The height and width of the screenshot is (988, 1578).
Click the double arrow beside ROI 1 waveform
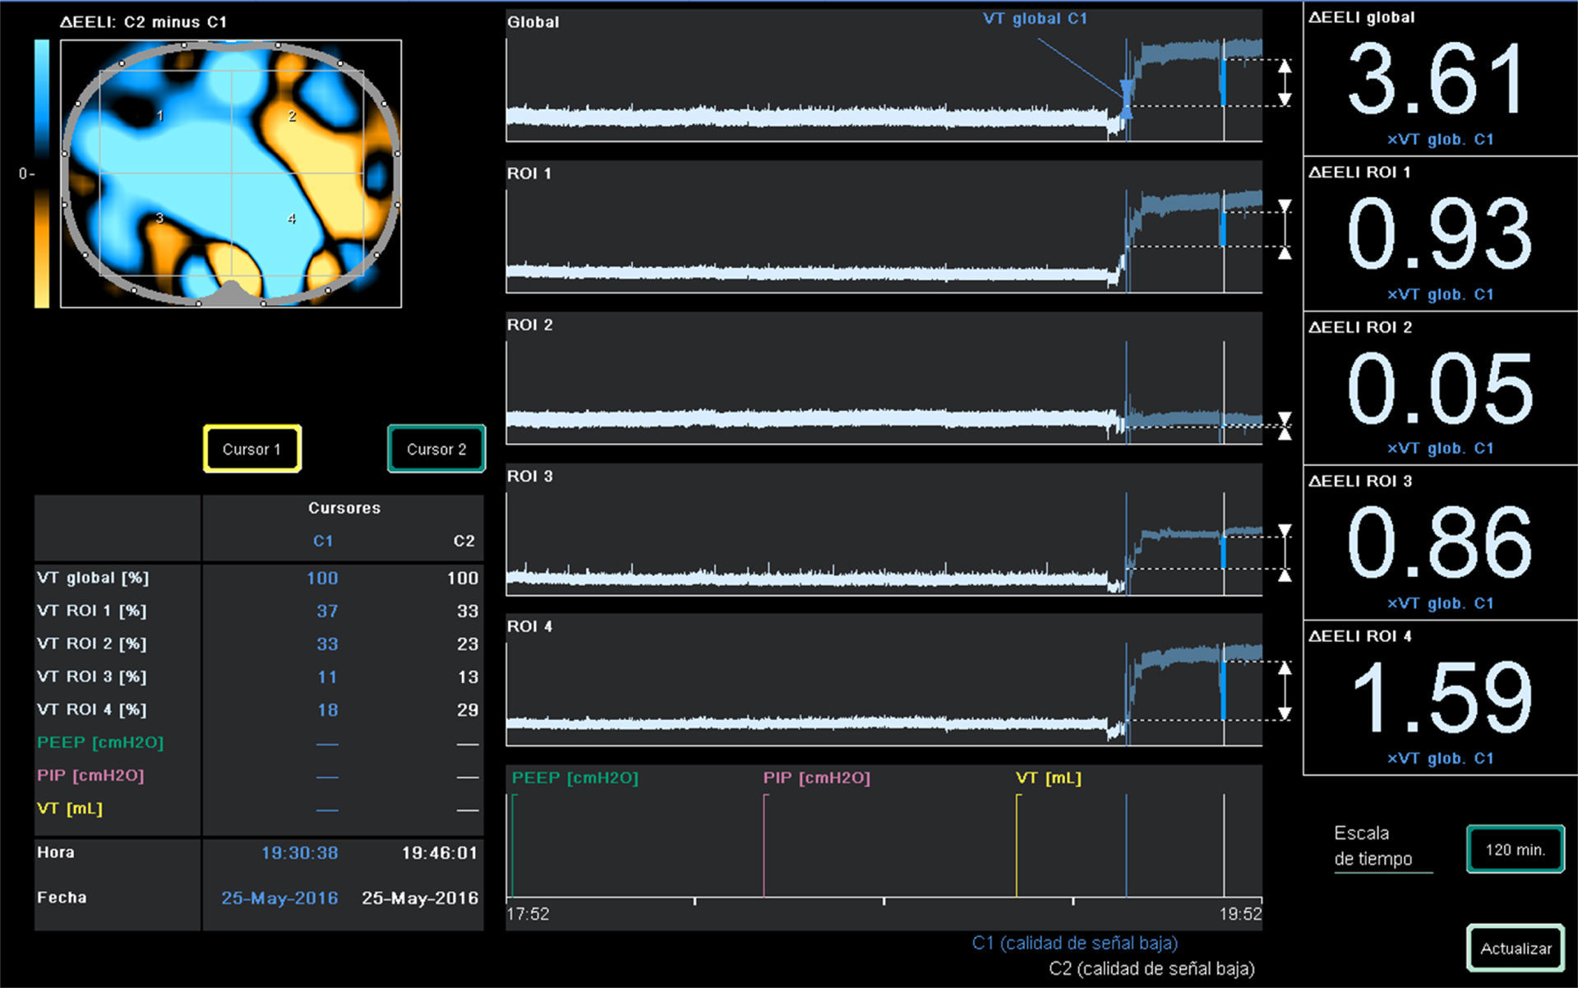(x=1285, y=229)
